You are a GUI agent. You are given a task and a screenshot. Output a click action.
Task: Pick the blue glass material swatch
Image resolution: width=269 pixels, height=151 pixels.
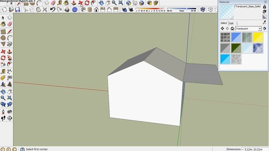pos(236,37)
